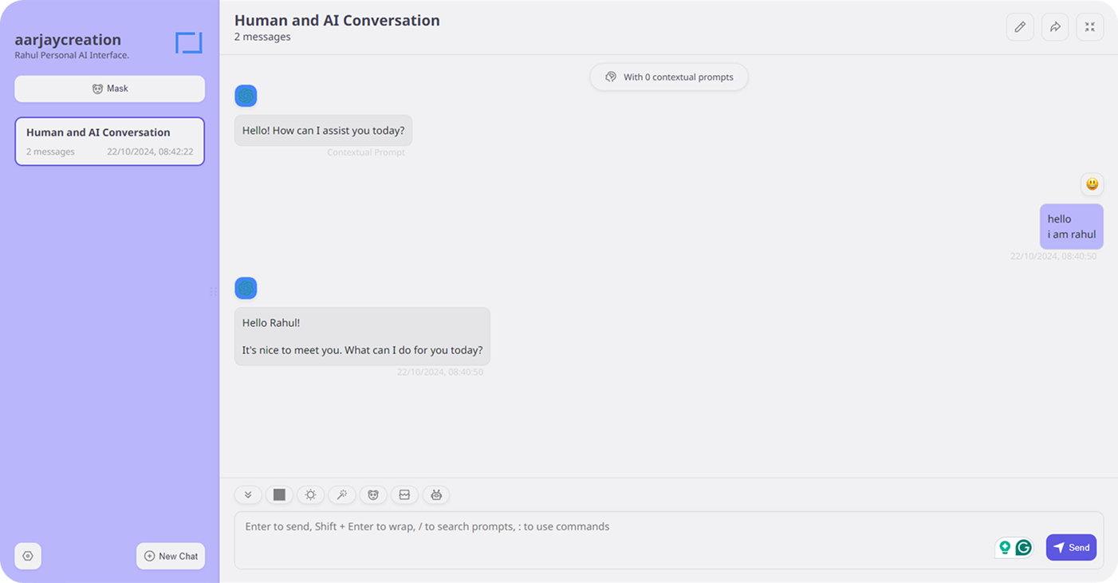Open the prompt hints wand icon
The width and height of the screenshot is (1118, 583).
tap(341, 494)
